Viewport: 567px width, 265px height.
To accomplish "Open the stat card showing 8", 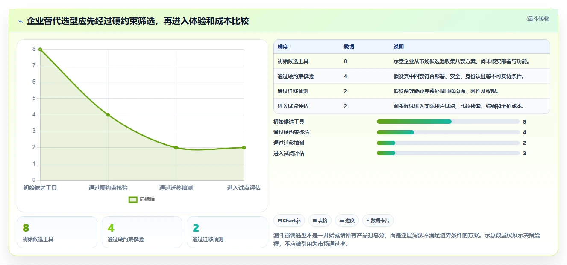I will click(x=57, y=232).
